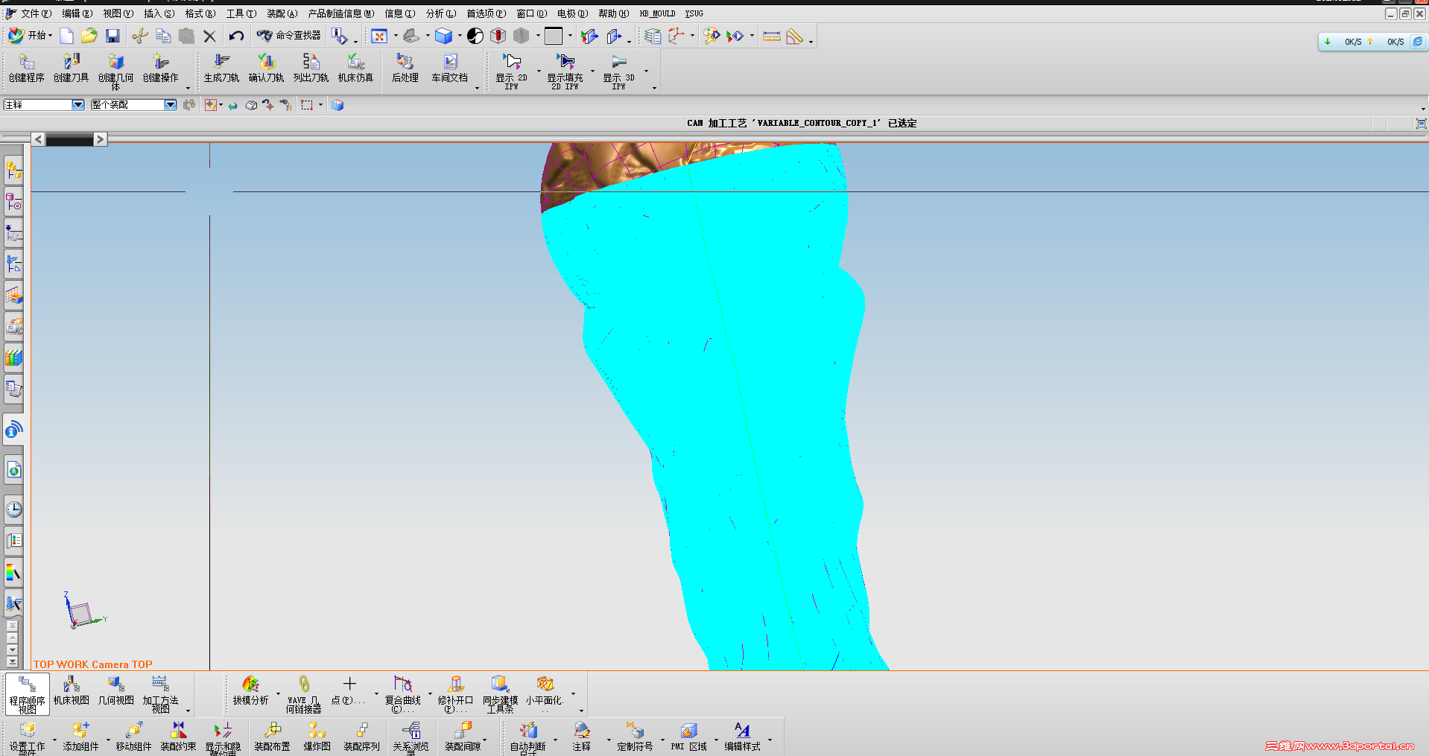Open the Synchronous Modeling toolbar (同步建模工具条)

[501, 694]
